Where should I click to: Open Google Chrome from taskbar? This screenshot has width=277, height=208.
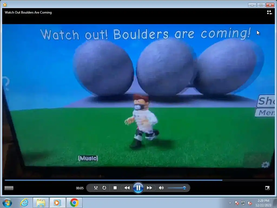tap(74, 203)
